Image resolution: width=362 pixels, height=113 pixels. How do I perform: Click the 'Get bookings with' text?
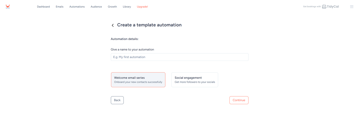pos(312,7)
